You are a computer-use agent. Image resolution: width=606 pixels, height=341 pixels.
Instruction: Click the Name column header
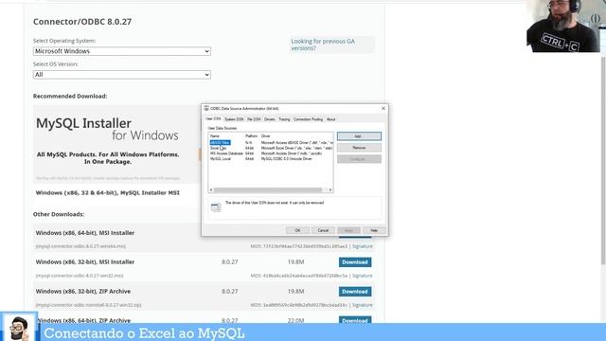pyautogui.click(x=215, y=136)
